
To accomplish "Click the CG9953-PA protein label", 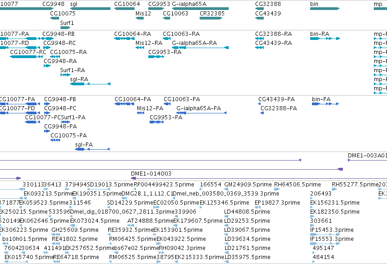I will [x=166, y=117].
